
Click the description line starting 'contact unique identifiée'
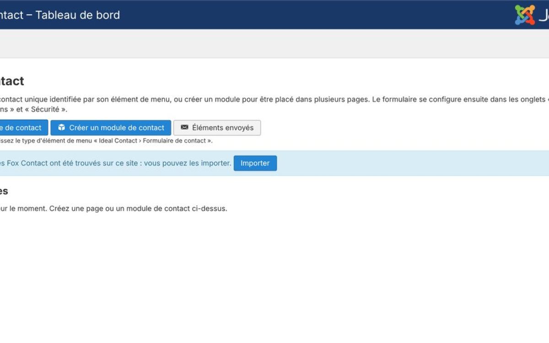[x=274, y=99]
